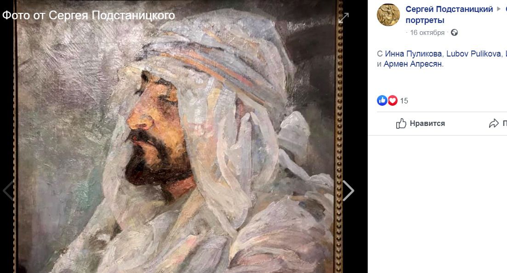Show the 15 reactions count list
Viewport: 507px width, 273px height.
click(x=404, y=101)
